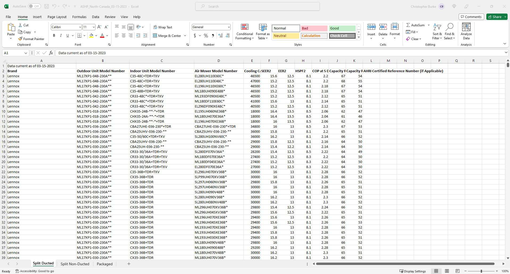Apply Comma Style format
The image size is (510, 274).
coord(213,36)
